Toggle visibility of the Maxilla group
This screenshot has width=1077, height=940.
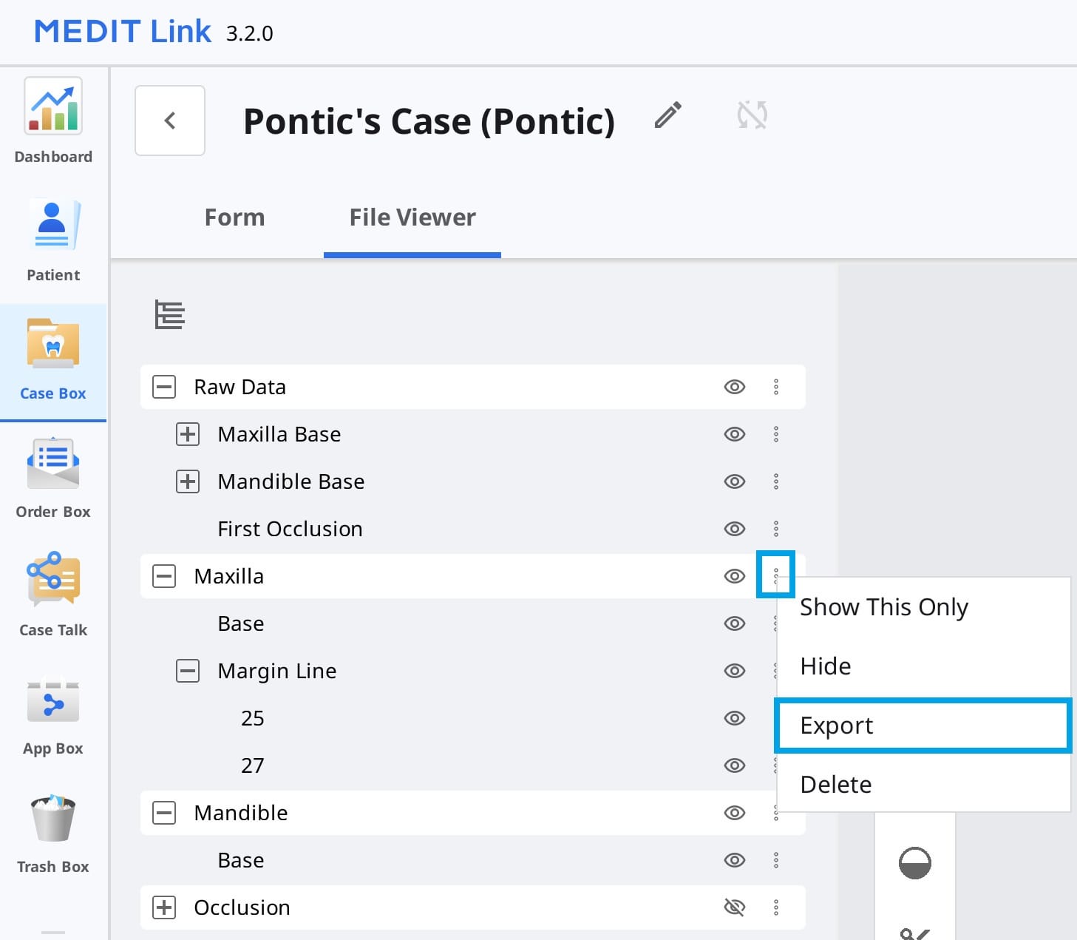(x=734, y=576)
